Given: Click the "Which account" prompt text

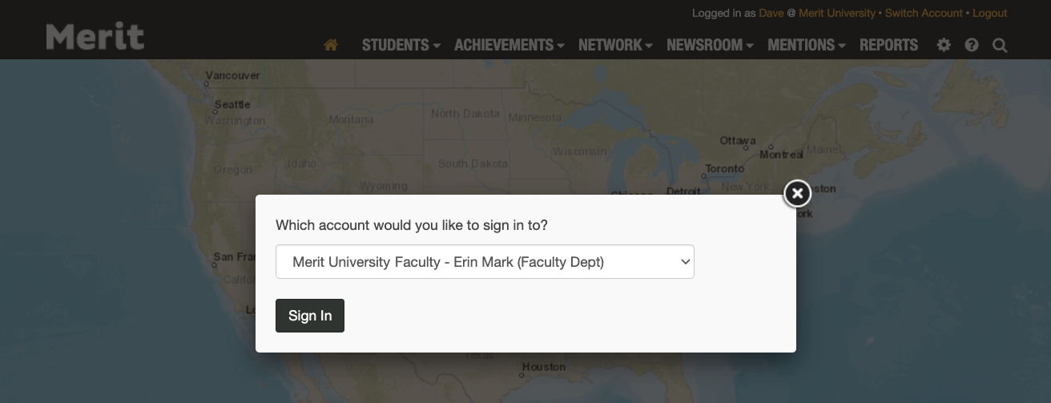Looking at the screenshot, I should click(x=412, y=225).
